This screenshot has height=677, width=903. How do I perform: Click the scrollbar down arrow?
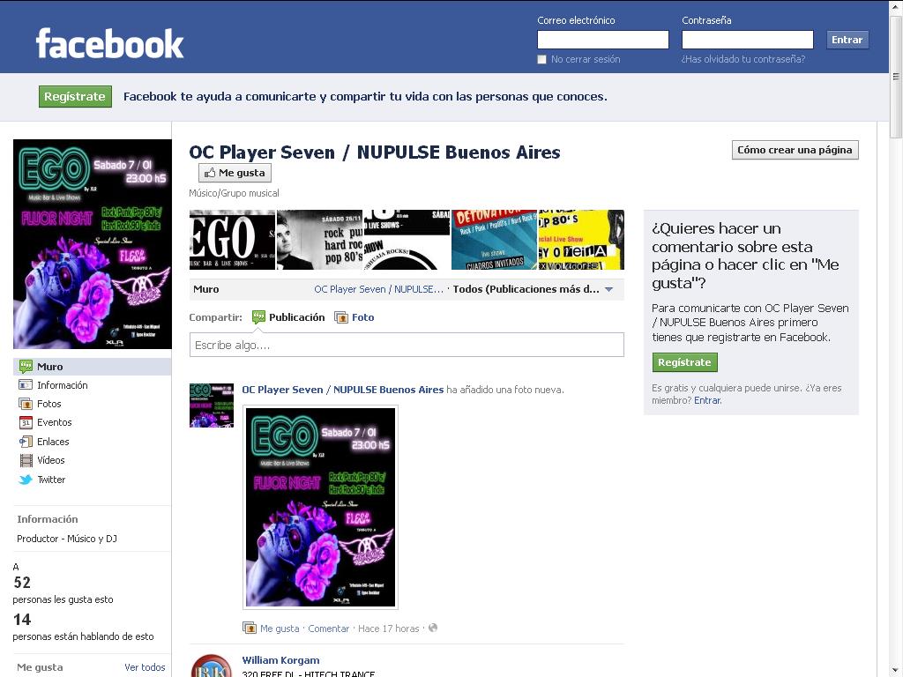pos(896,671)
